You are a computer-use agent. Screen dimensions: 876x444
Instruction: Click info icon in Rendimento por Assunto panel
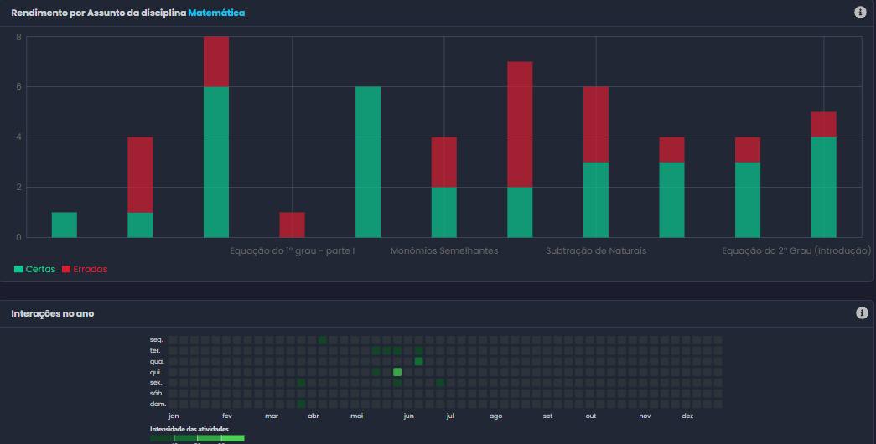[860, 13]
